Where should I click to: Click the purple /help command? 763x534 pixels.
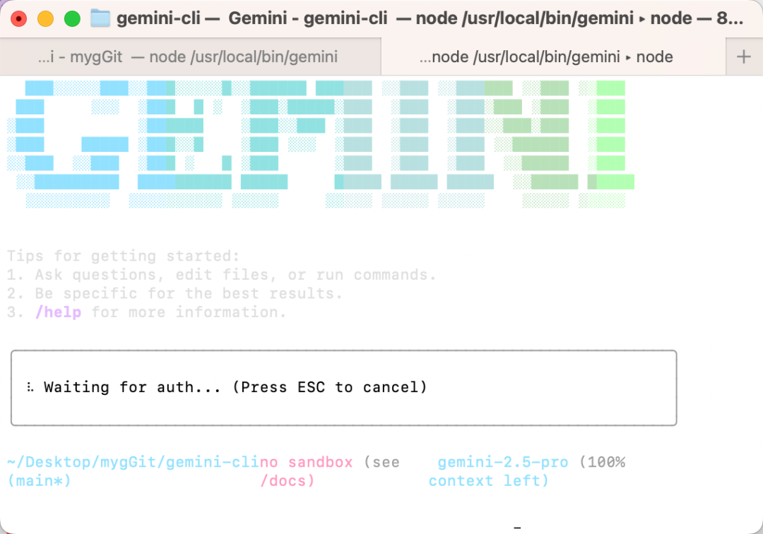pos(59,312)
